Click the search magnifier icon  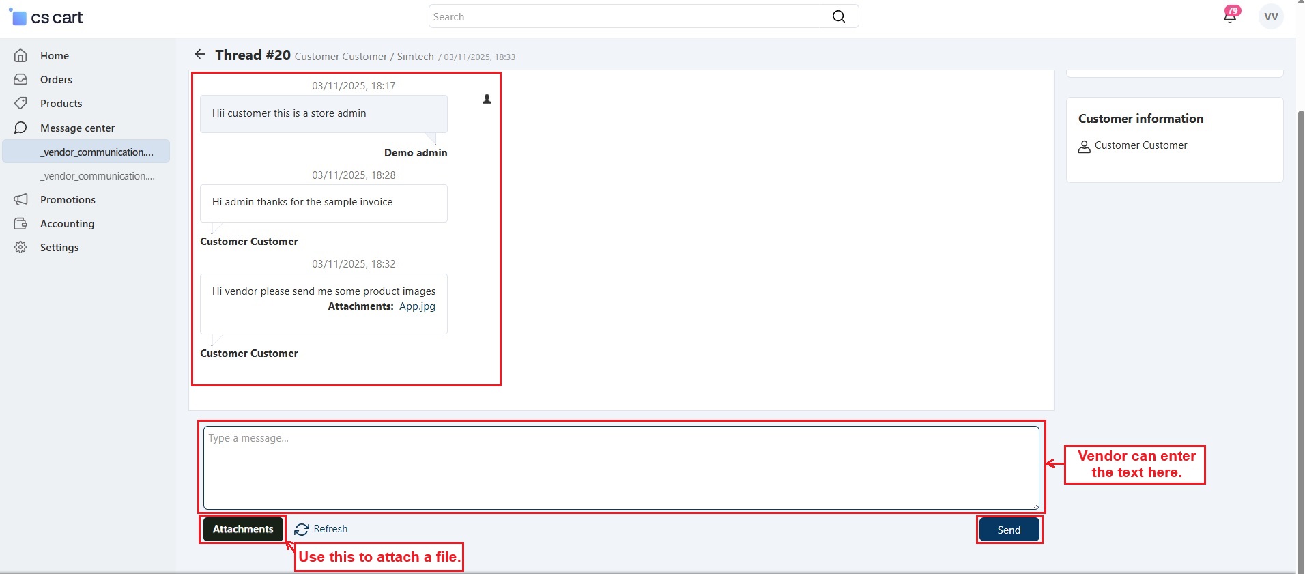[838, 17]
